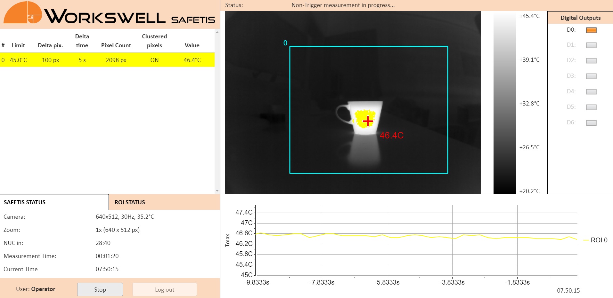Select the 5 s delta time cell
613x298 pixels.
(x=82, y=60)
